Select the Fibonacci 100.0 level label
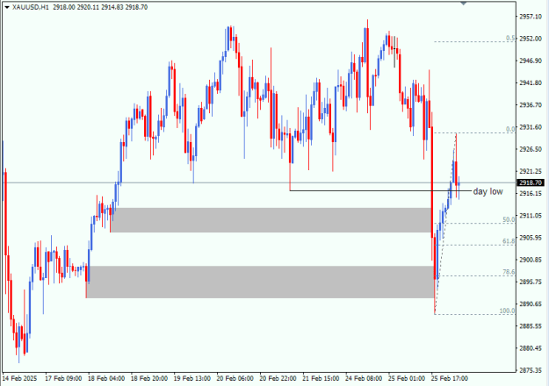 (x=508, y=311)
